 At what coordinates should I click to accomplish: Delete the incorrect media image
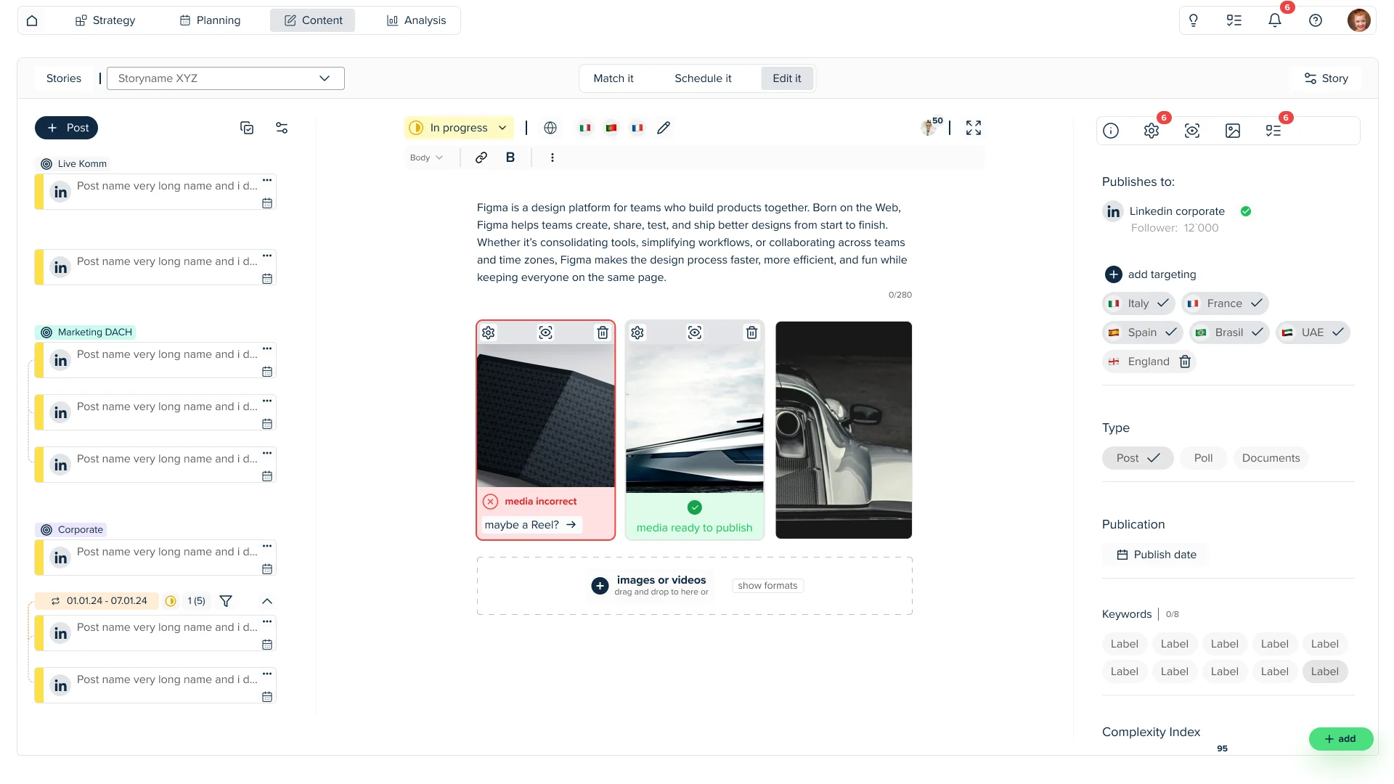point(603,332)
